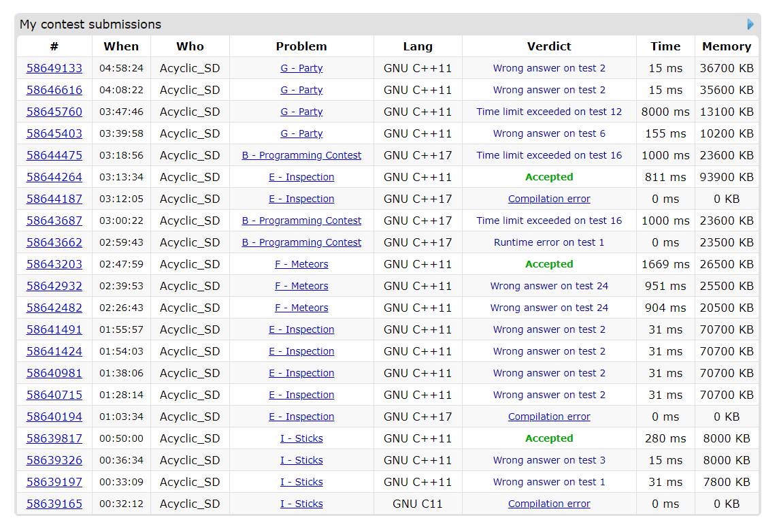Click Runtime error on test 1 verdict

point(549,242)
